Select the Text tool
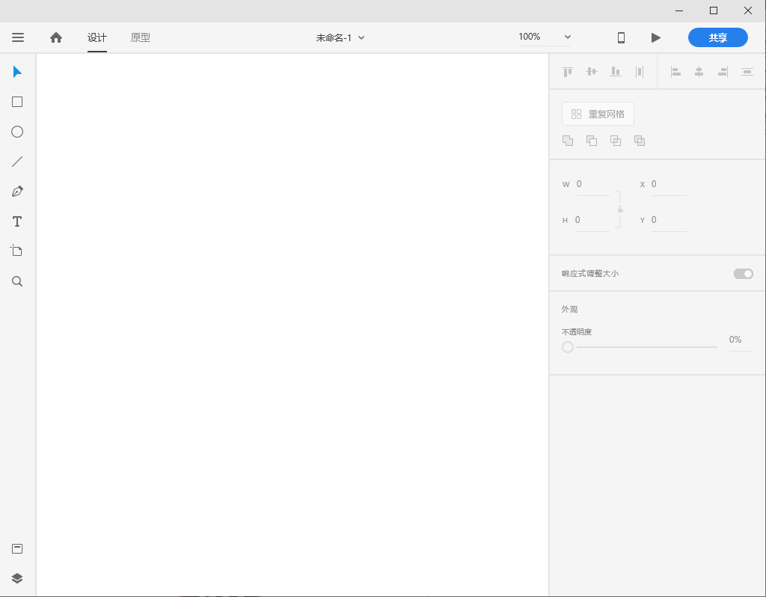Viewport: 766px width, 597px height. 17,221
